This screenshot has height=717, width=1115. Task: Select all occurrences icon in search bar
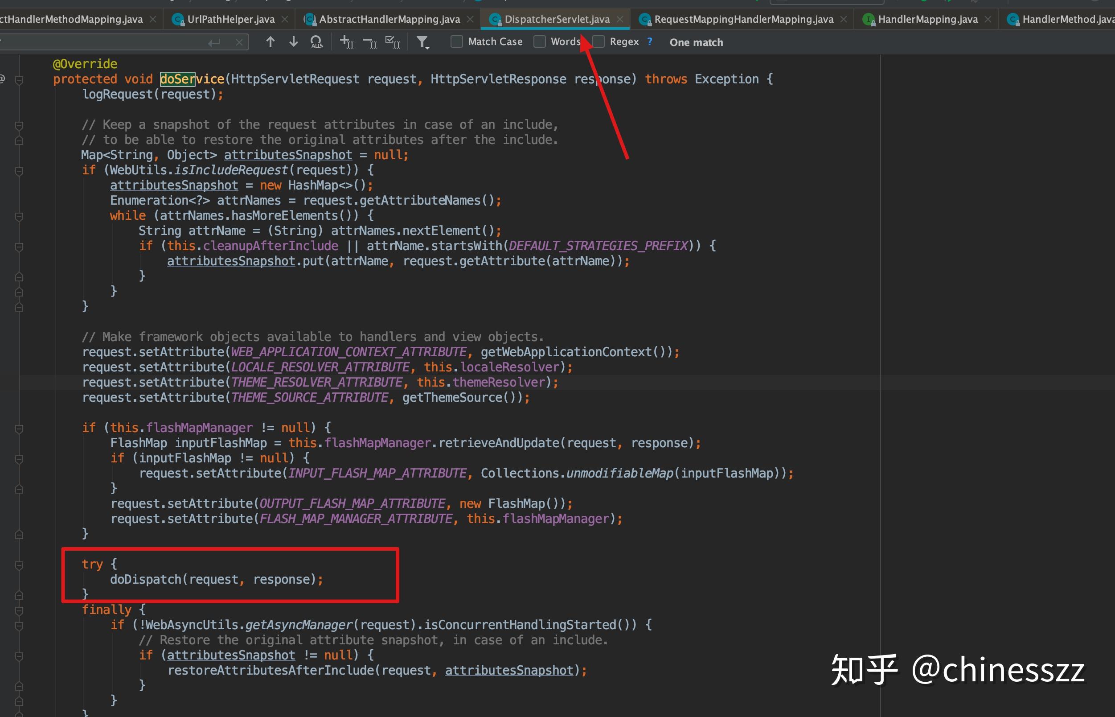click(x=393, y=42)
